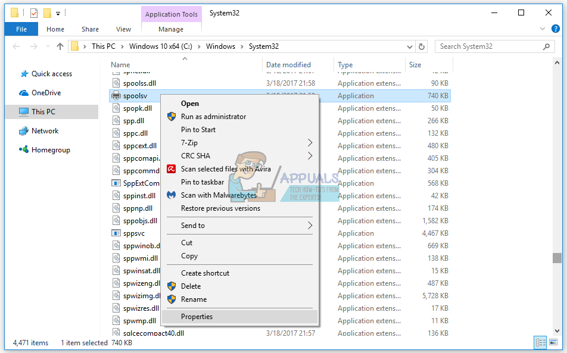Expand the CRC SHA submenu
The height and width of the screenshot is (353, 567).
point(239,156)
